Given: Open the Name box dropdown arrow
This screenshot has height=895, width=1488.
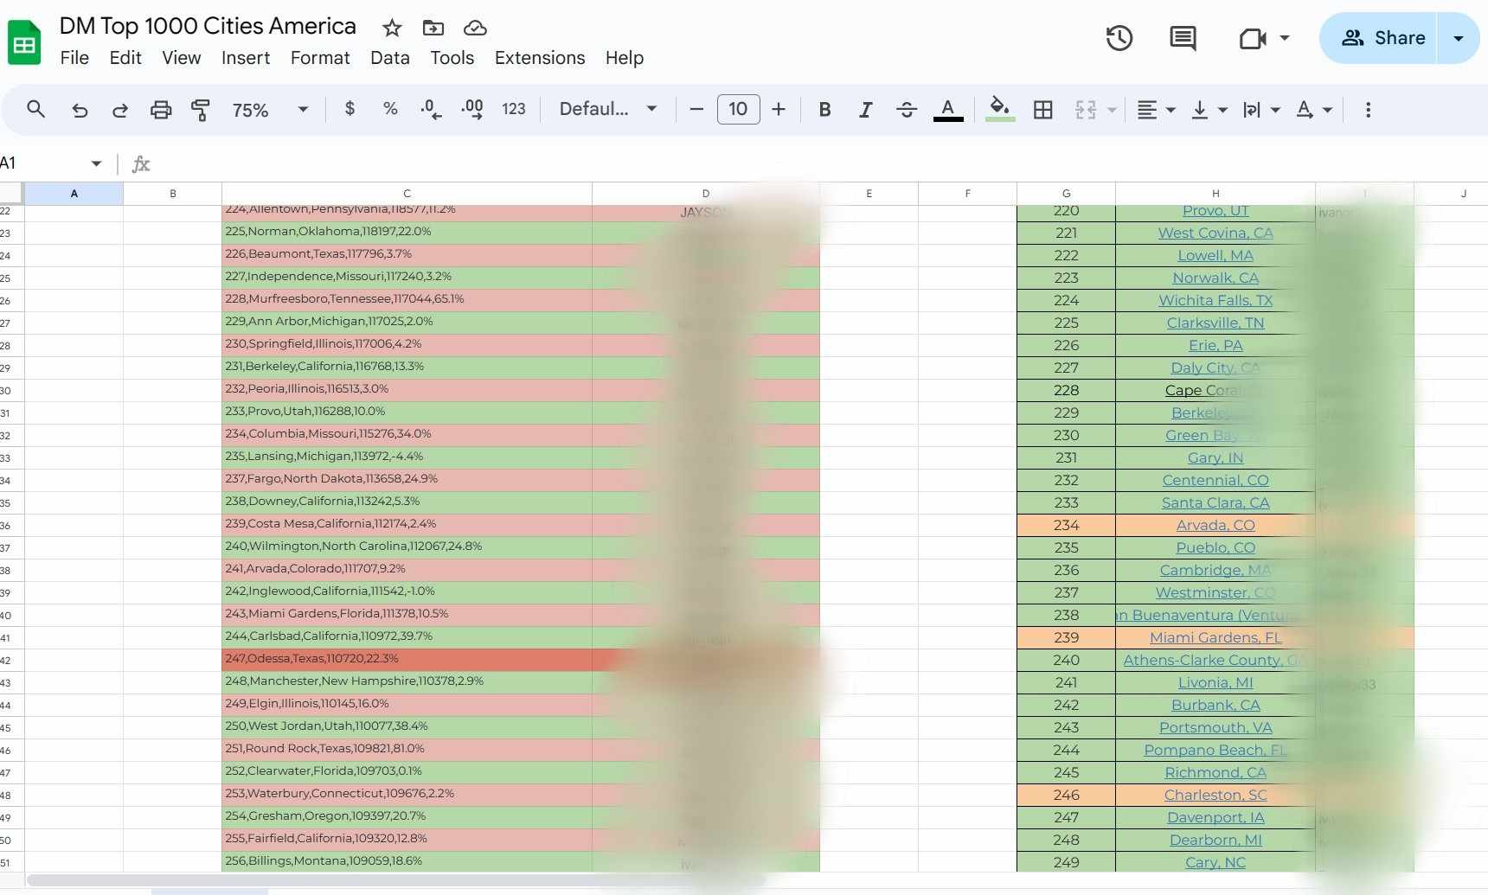Looking at the screenshot, I should [x=96, y=163].
